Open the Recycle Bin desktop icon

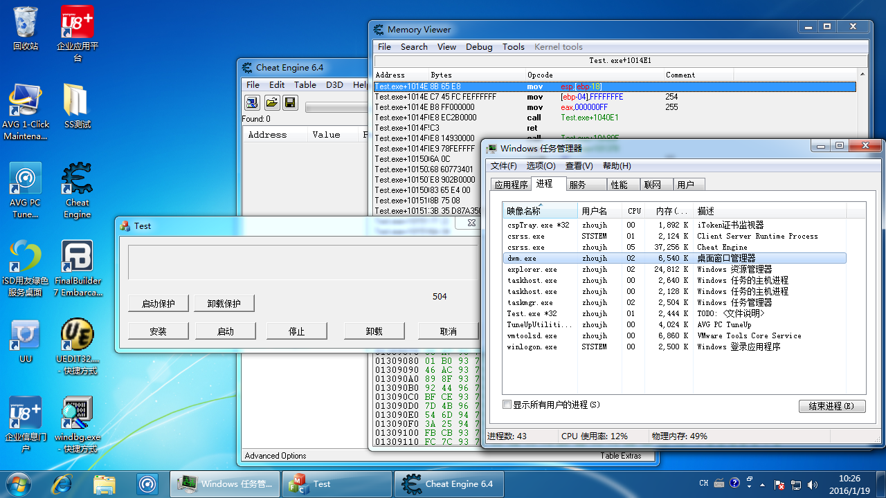click(x=26, y=28)
